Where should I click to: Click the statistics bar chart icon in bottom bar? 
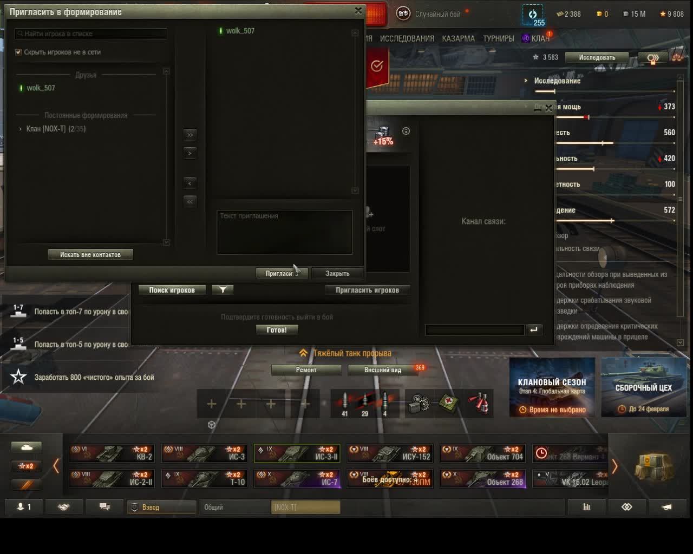click(x=586, y=507)
